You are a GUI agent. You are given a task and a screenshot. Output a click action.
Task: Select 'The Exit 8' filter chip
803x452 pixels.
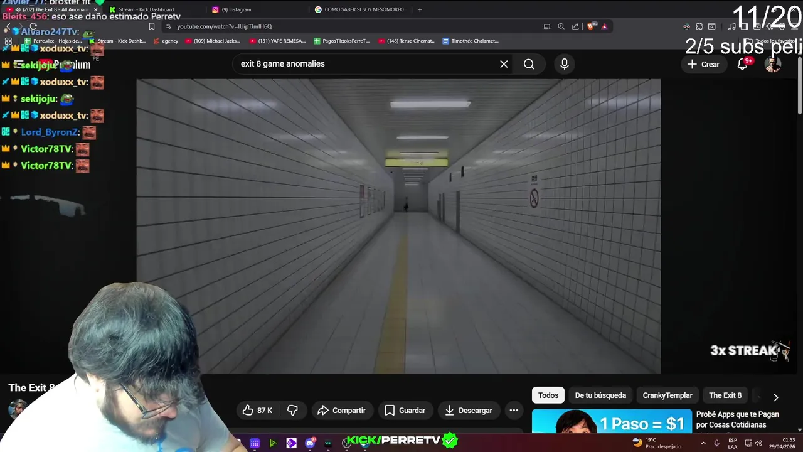click(x=725, y=395)
